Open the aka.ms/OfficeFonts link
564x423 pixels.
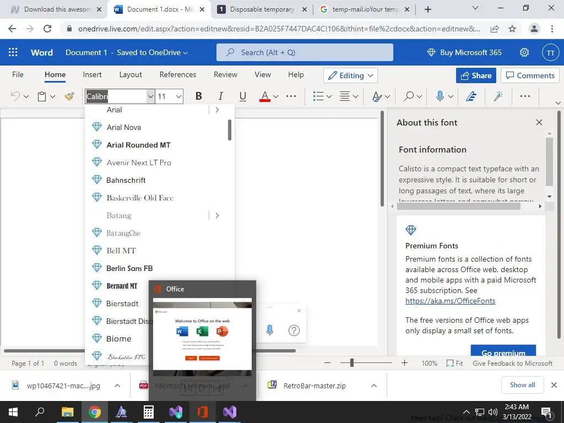(450, 301)
